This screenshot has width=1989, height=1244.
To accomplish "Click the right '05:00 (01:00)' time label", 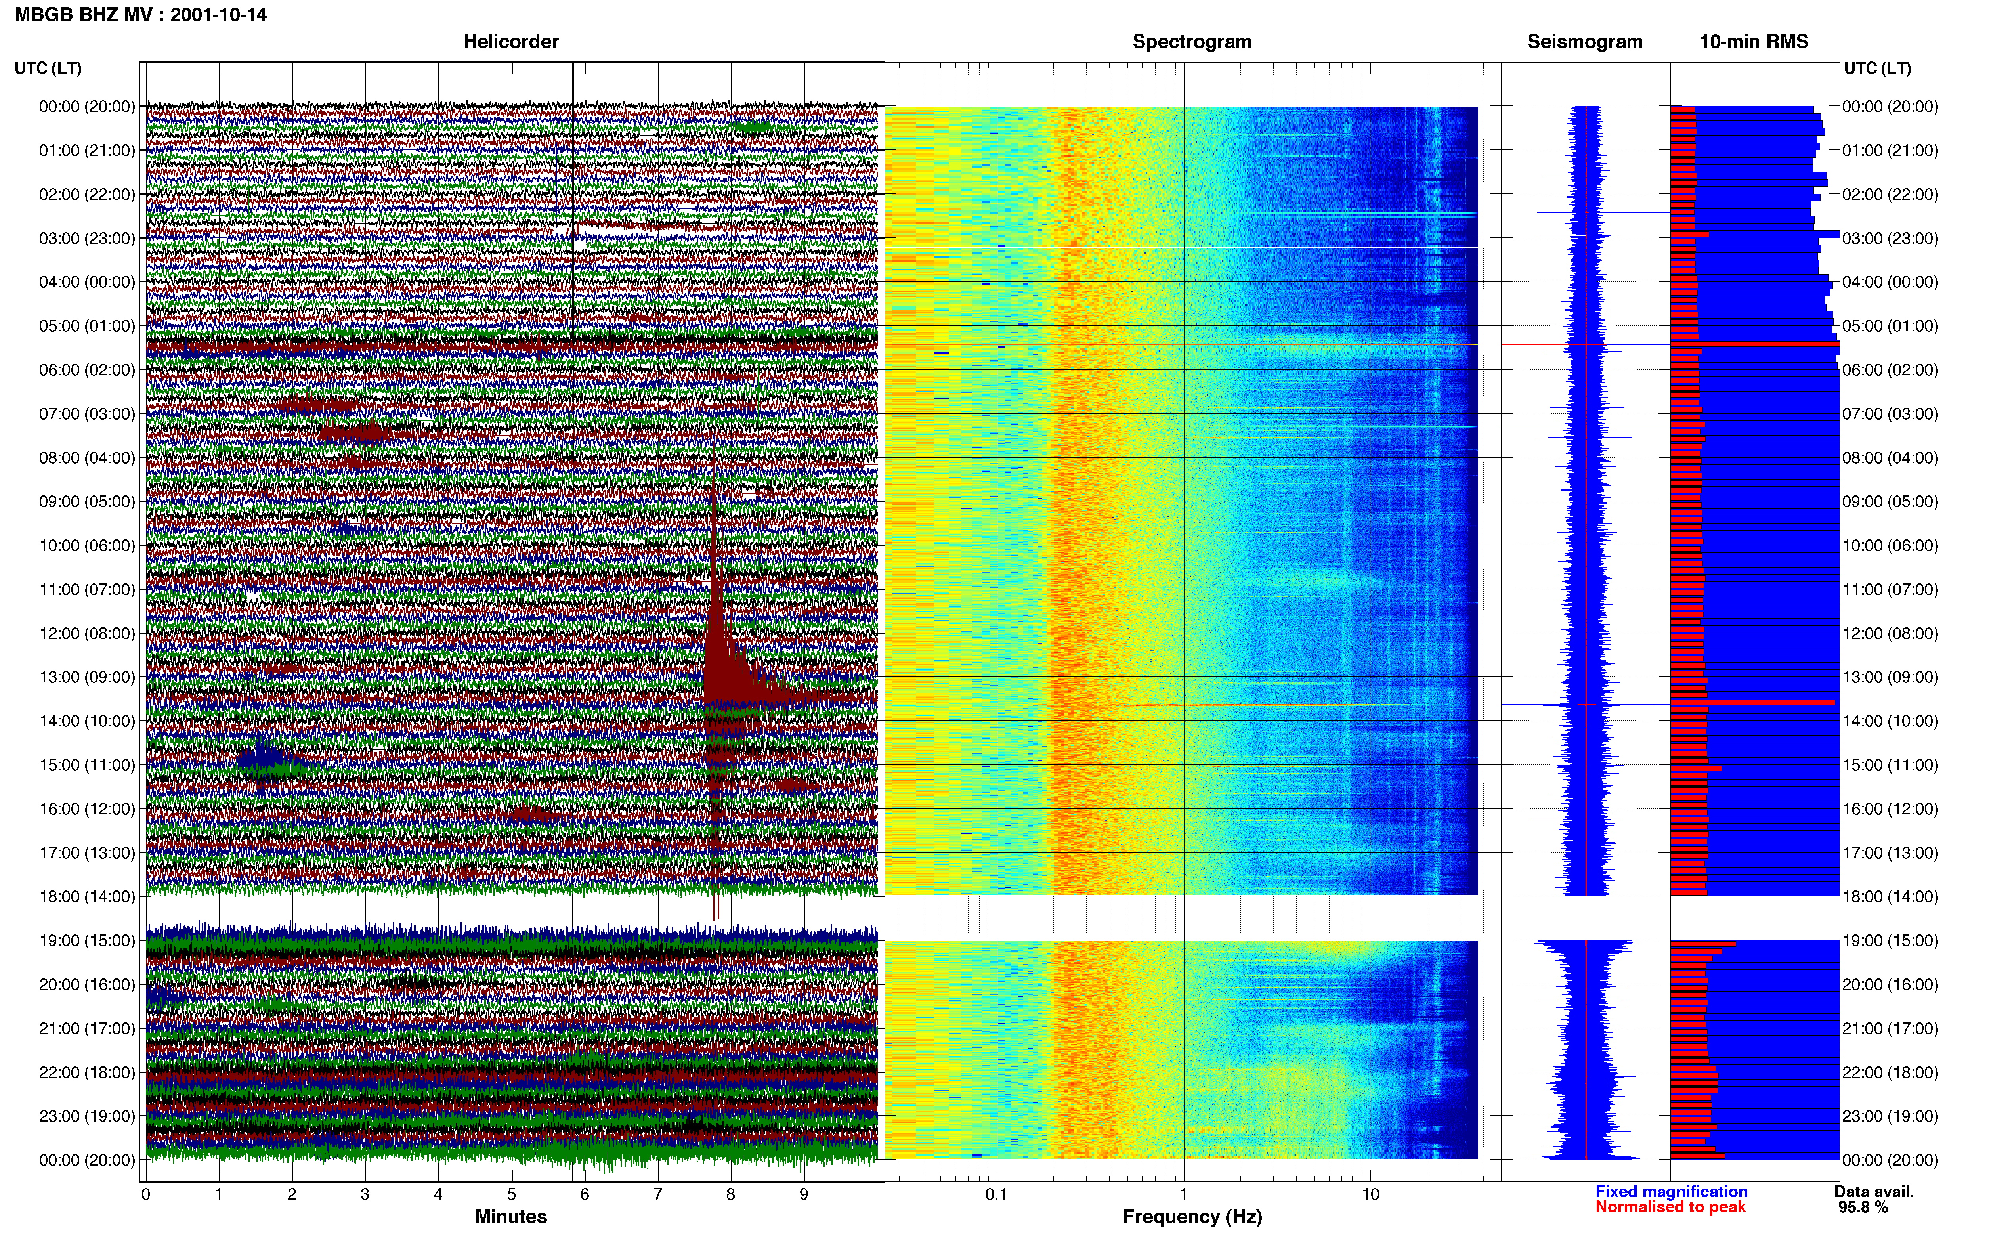I will (1890, 326).
